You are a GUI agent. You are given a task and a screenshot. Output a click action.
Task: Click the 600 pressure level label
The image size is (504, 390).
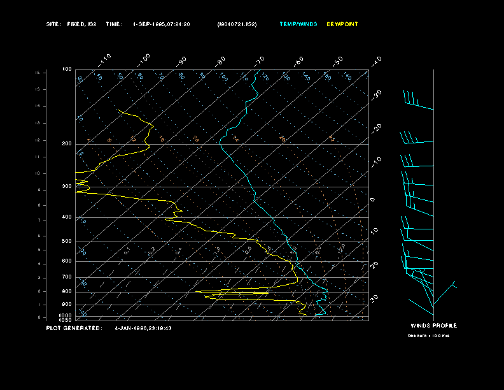(x=67, y=261)
